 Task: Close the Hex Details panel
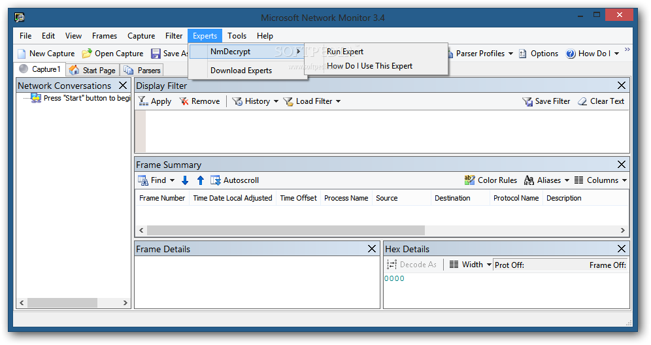point(622,249)
